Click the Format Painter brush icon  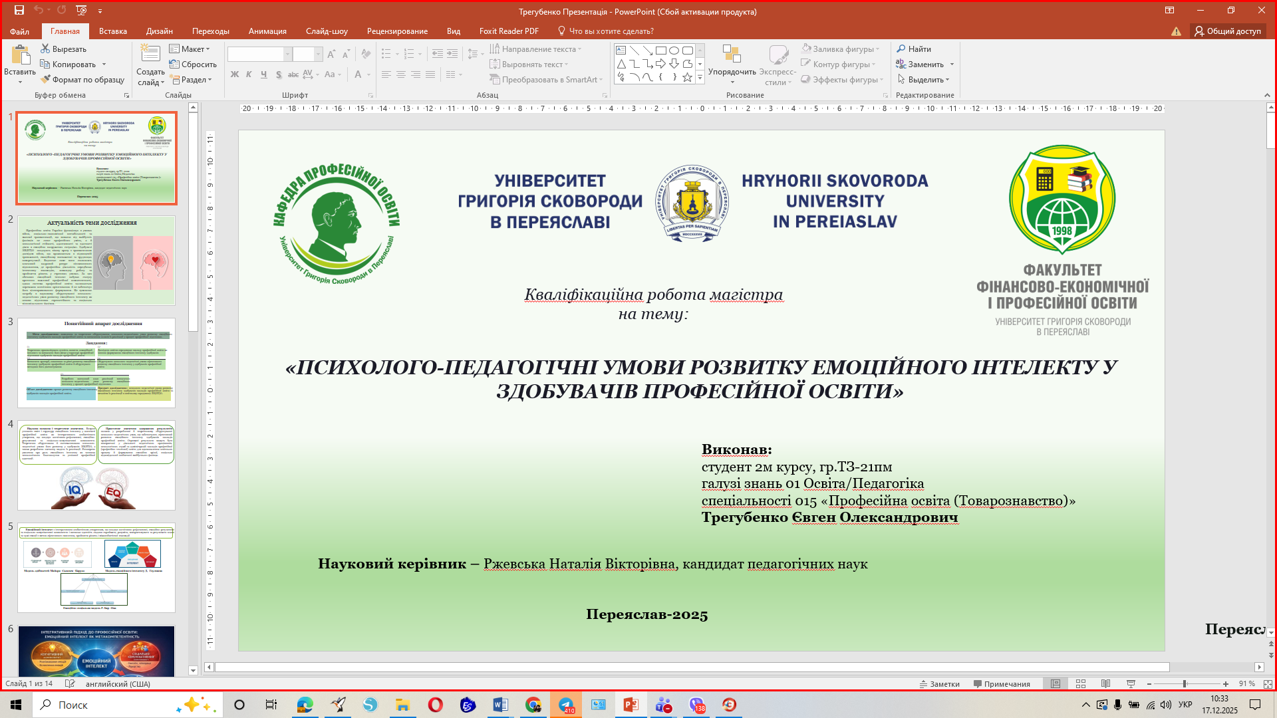45,80
